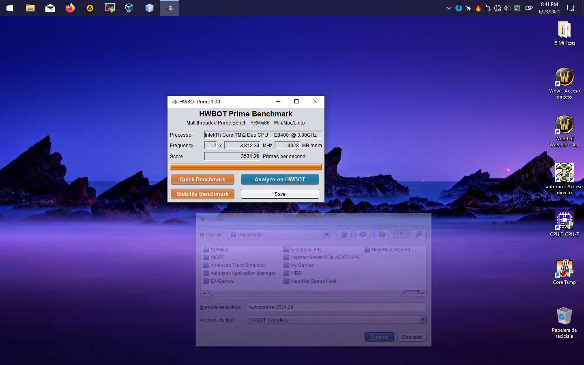The image size is (584, 365).
Task: Select the Core Temp desktop shortcut
Action: 564,272
